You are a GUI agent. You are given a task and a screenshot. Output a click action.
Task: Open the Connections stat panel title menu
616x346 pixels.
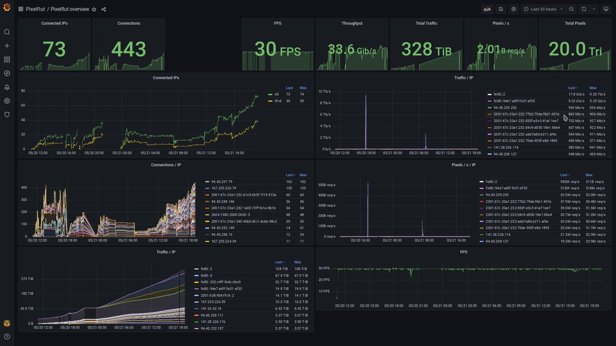129,24
